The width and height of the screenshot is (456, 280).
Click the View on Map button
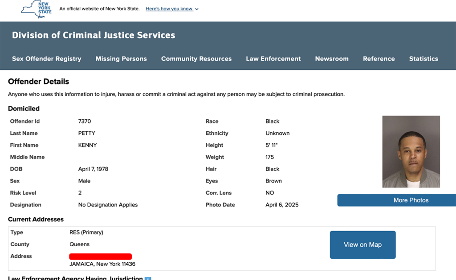[362, 245]
